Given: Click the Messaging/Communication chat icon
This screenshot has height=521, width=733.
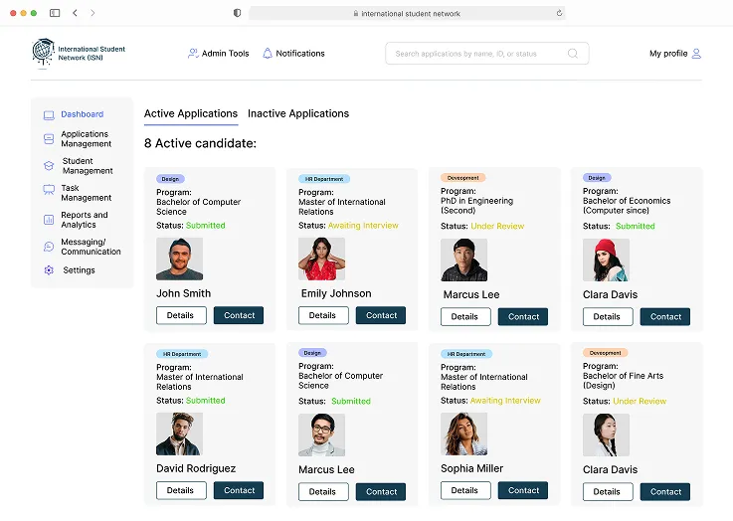Looking at the screenshot, I should [x=49, y=247].
